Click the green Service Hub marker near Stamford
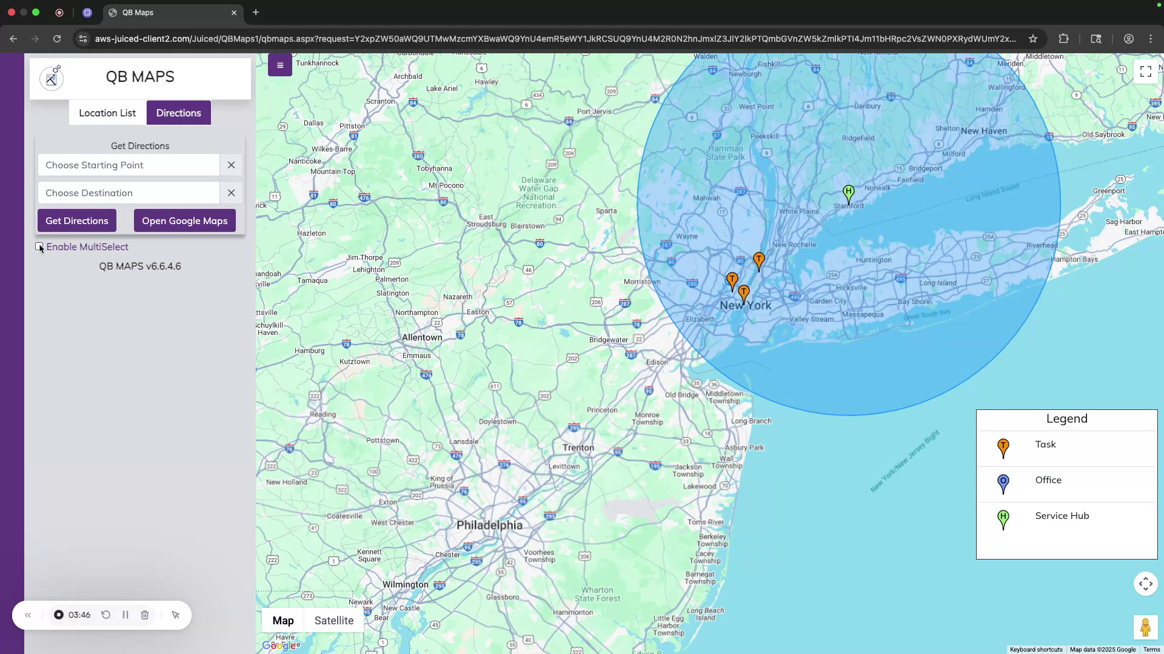The width and height of the screenshot is (1164, 654). click(848, 193)
